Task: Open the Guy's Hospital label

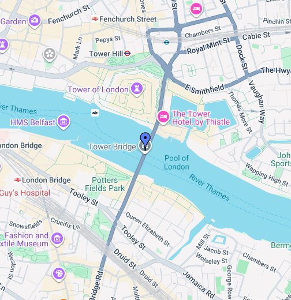Action: pos(25,193)
